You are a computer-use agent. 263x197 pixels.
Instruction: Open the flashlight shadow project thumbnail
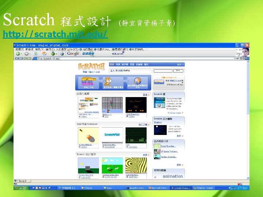88,135
